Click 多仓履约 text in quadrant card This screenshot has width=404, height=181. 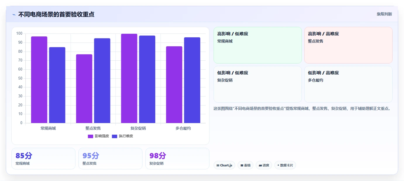coord(316,80)
